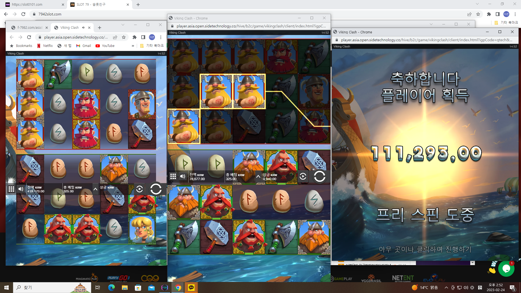Open a new tab in the left window
Viewport: 521px width, 293px height.
point(100,28)
